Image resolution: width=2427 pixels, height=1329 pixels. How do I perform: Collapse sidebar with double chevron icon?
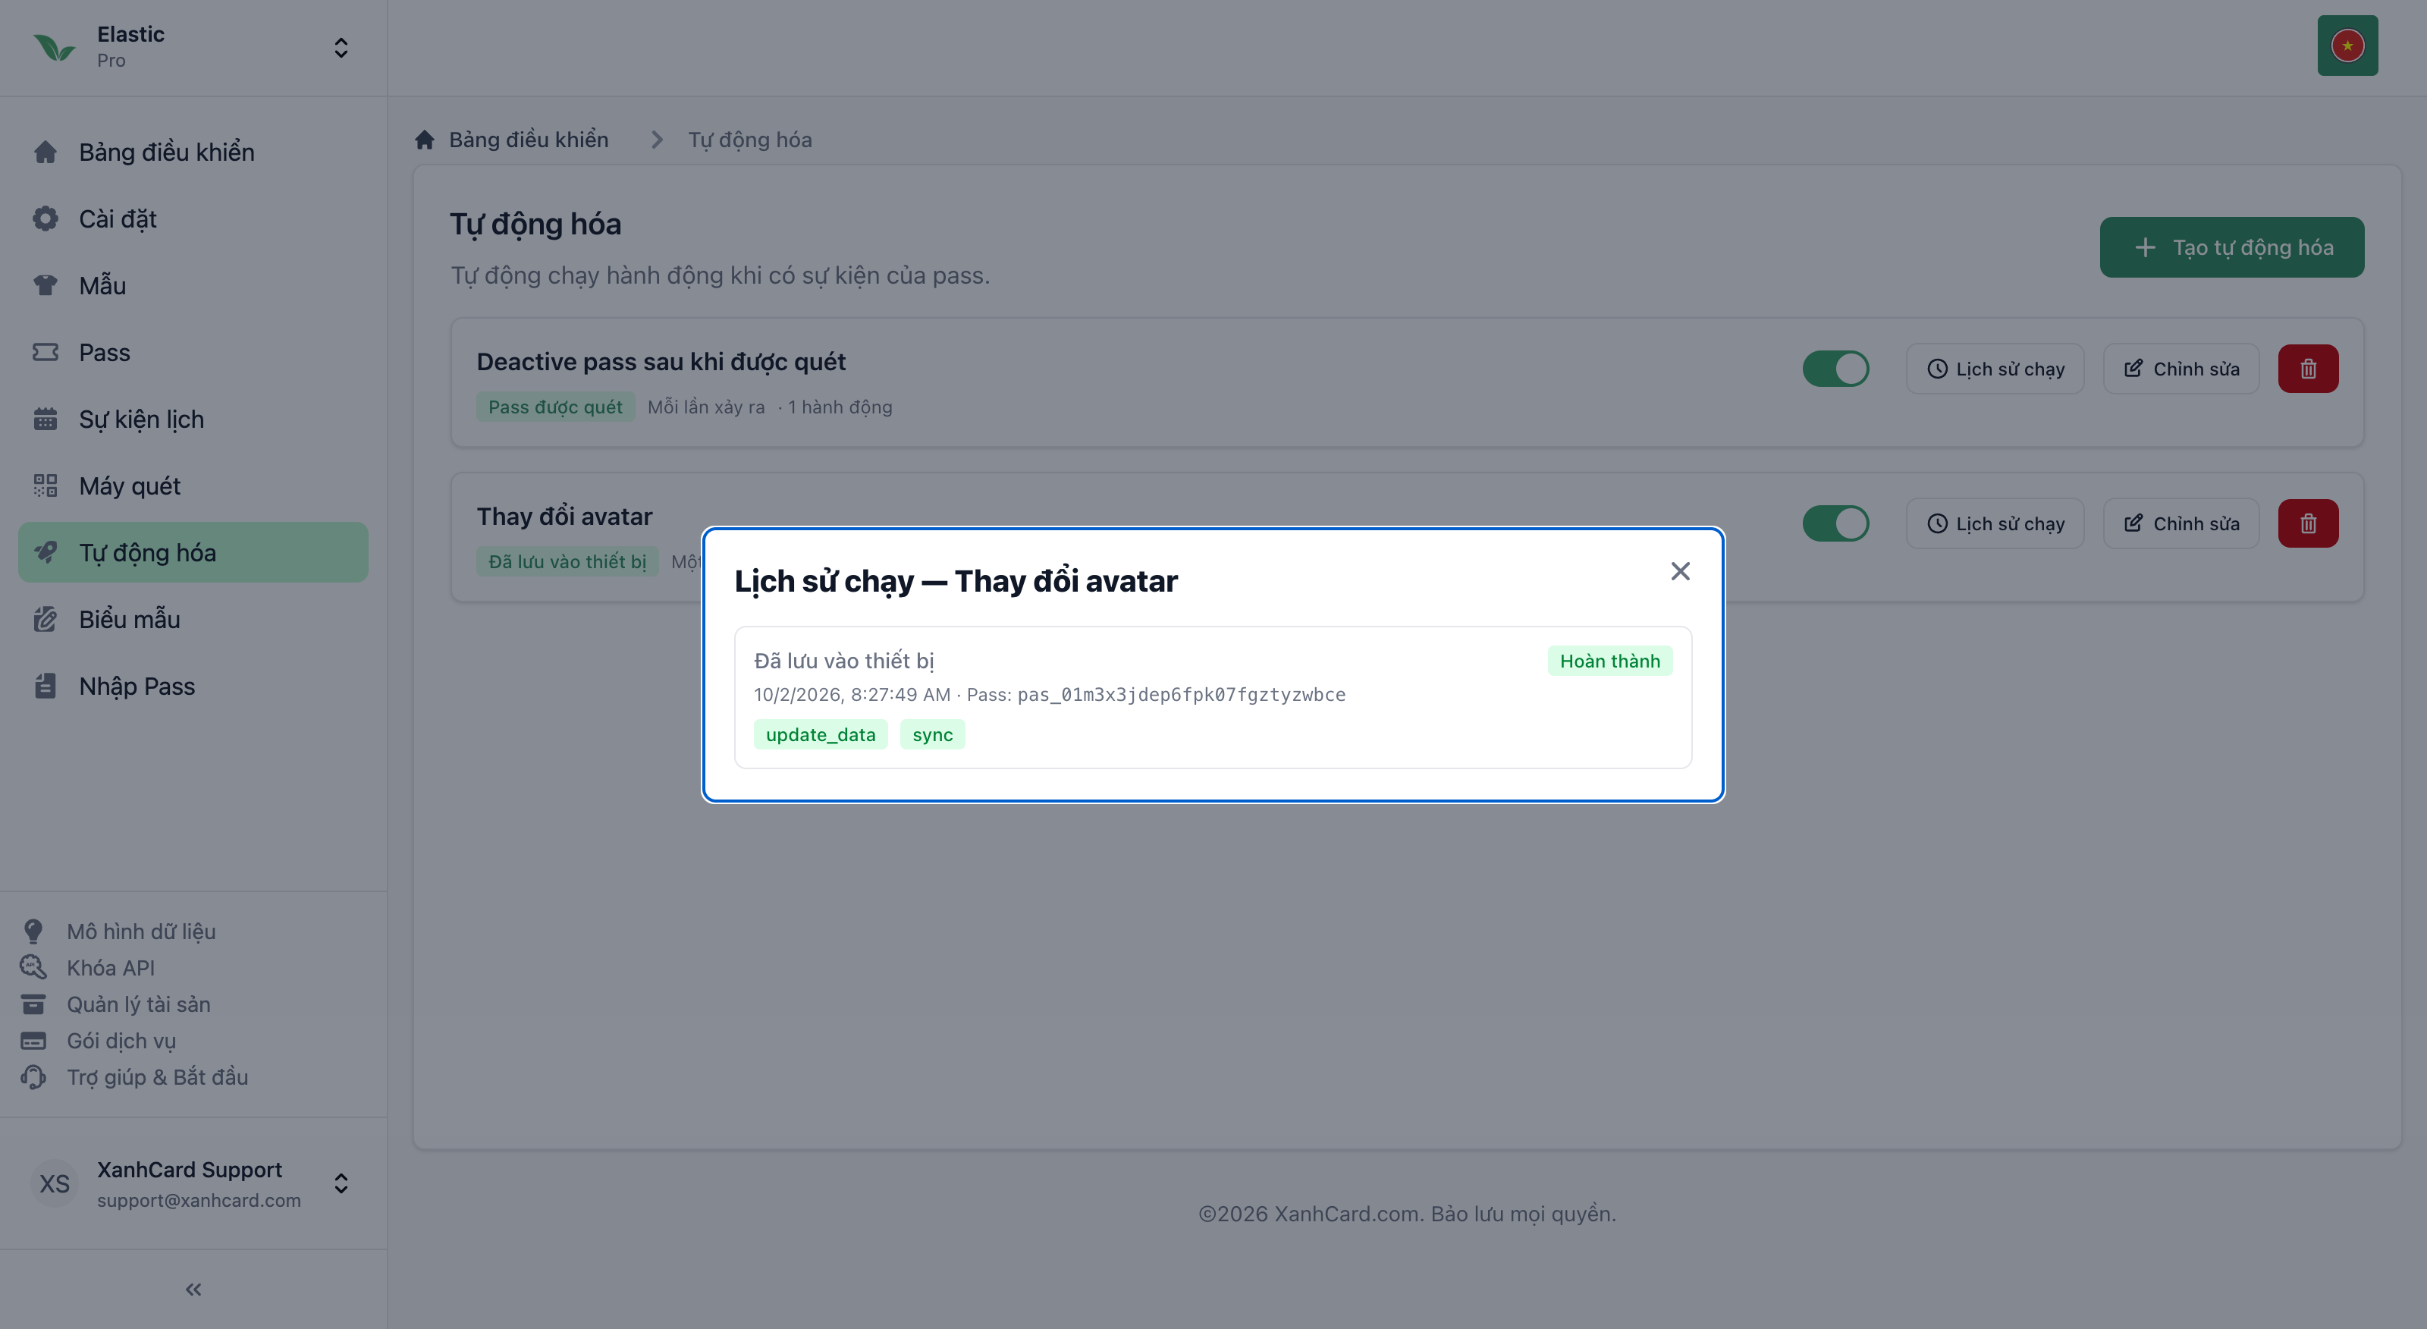[x=193, y=1290]
